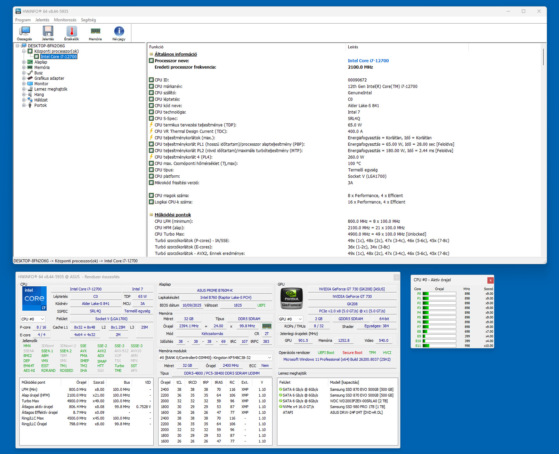Open the CPU #0 selector dropdown
559x454 pixels.
[33, 319]
